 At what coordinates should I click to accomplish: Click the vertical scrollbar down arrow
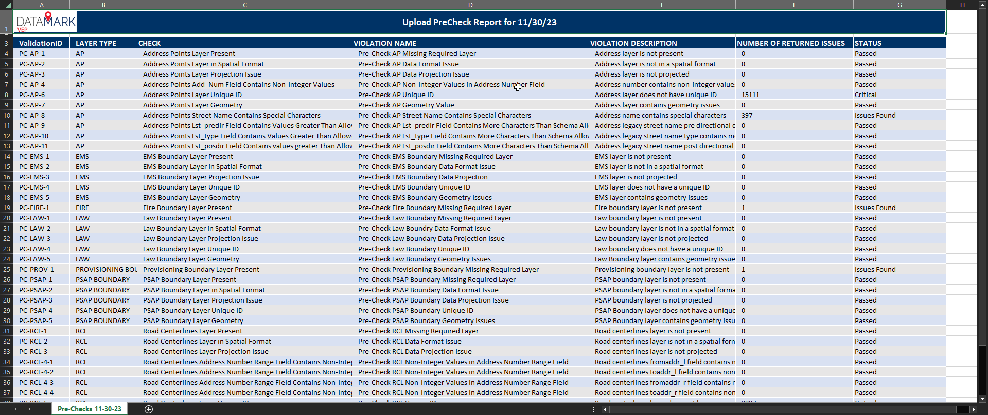[982, 399]
